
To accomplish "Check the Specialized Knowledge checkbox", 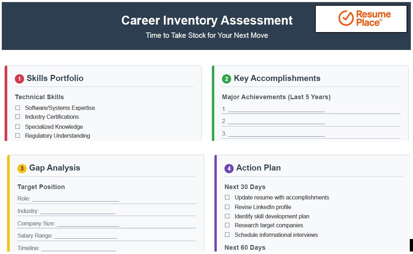I will coord(18,127).
